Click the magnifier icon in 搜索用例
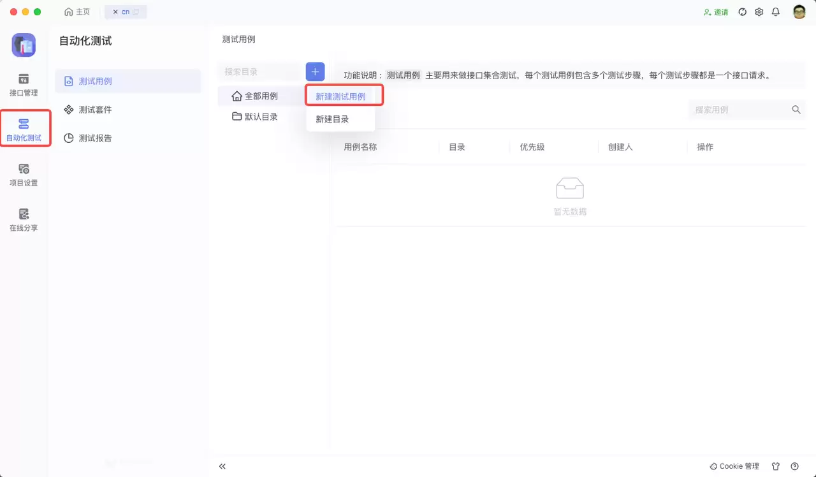The image size is (816, 477). point(796,110)
